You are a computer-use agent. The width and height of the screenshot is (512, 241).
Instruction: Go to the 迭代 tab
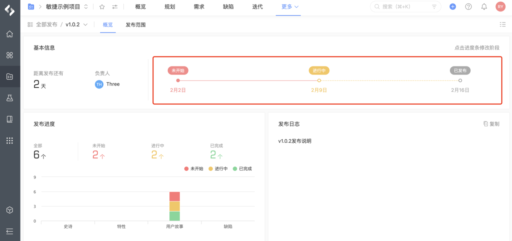tap(257, 7)
